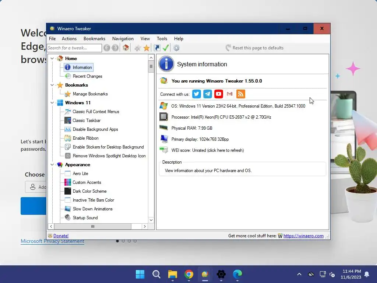Click the Back navigation arrow in toolbar
This screenshot has width=377, height=283.
coord(107,48)
